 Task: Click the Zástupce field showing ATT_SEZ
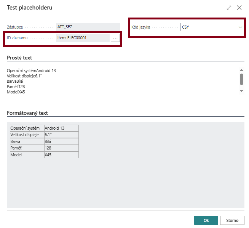[88, 27]
